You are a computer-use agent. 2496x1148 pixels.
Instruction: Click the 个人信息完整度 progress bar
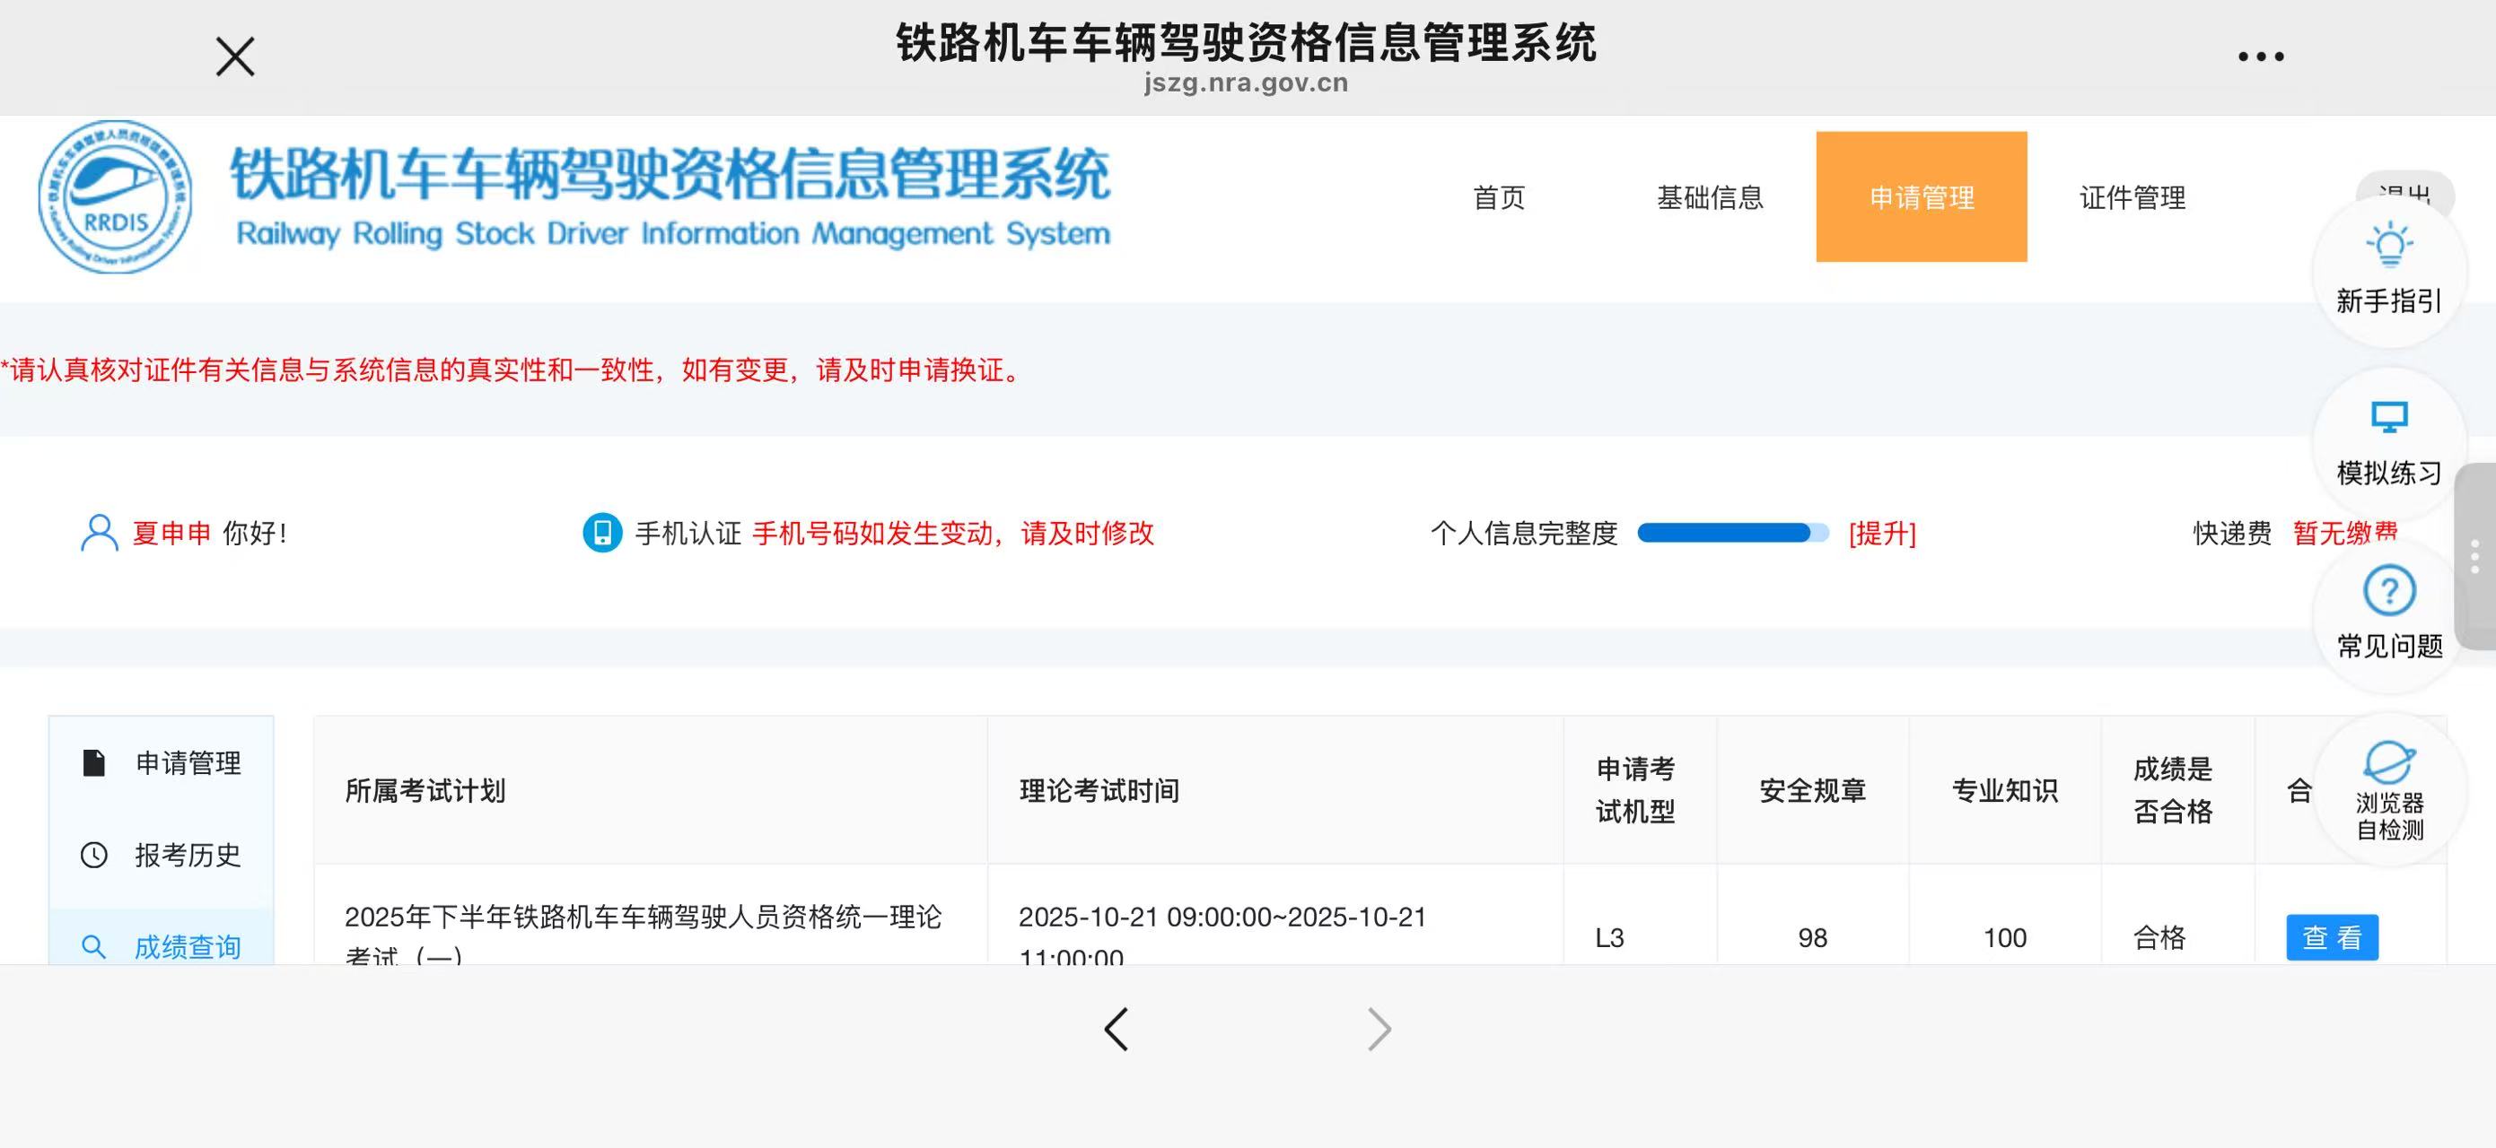tap(1731, 533)
